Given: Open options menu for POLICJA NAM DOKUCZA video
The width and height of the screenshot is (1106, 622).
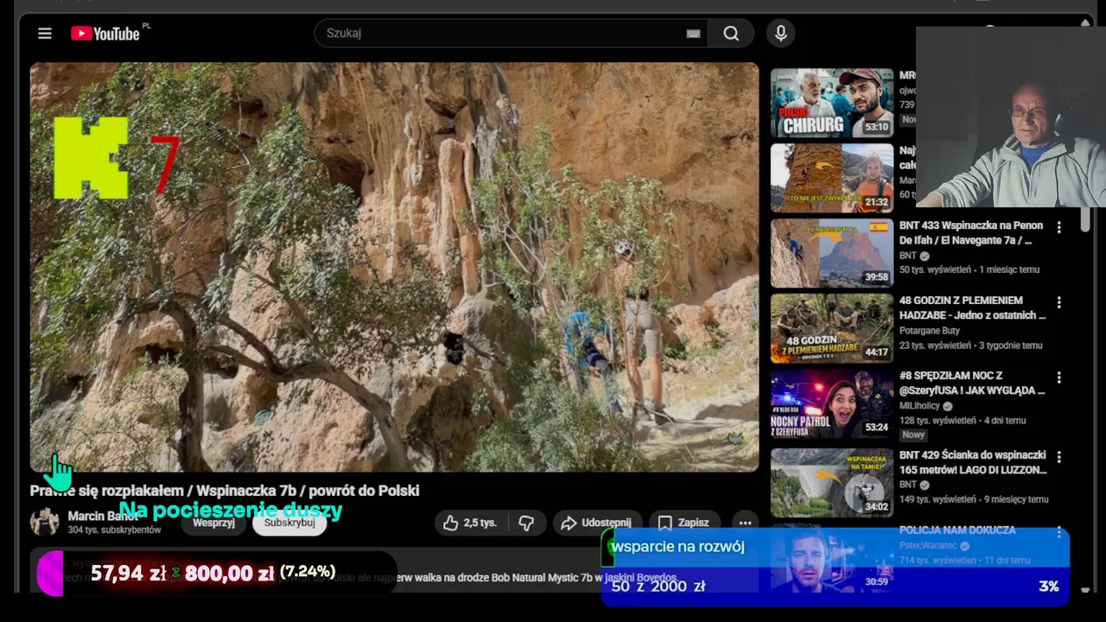Looking at the screenshot, I should 1059,532.
